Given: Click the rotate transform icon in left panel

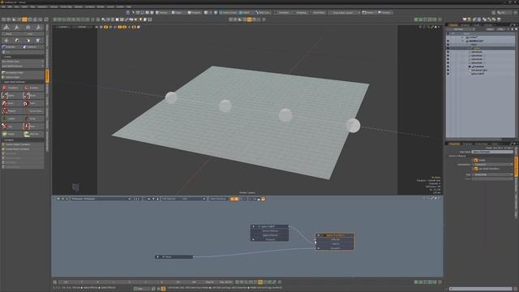Looking at the screenshot, I should point(17,41).
